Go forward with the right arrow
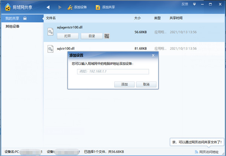The image size is (226, 156). (x=60, y=7)
